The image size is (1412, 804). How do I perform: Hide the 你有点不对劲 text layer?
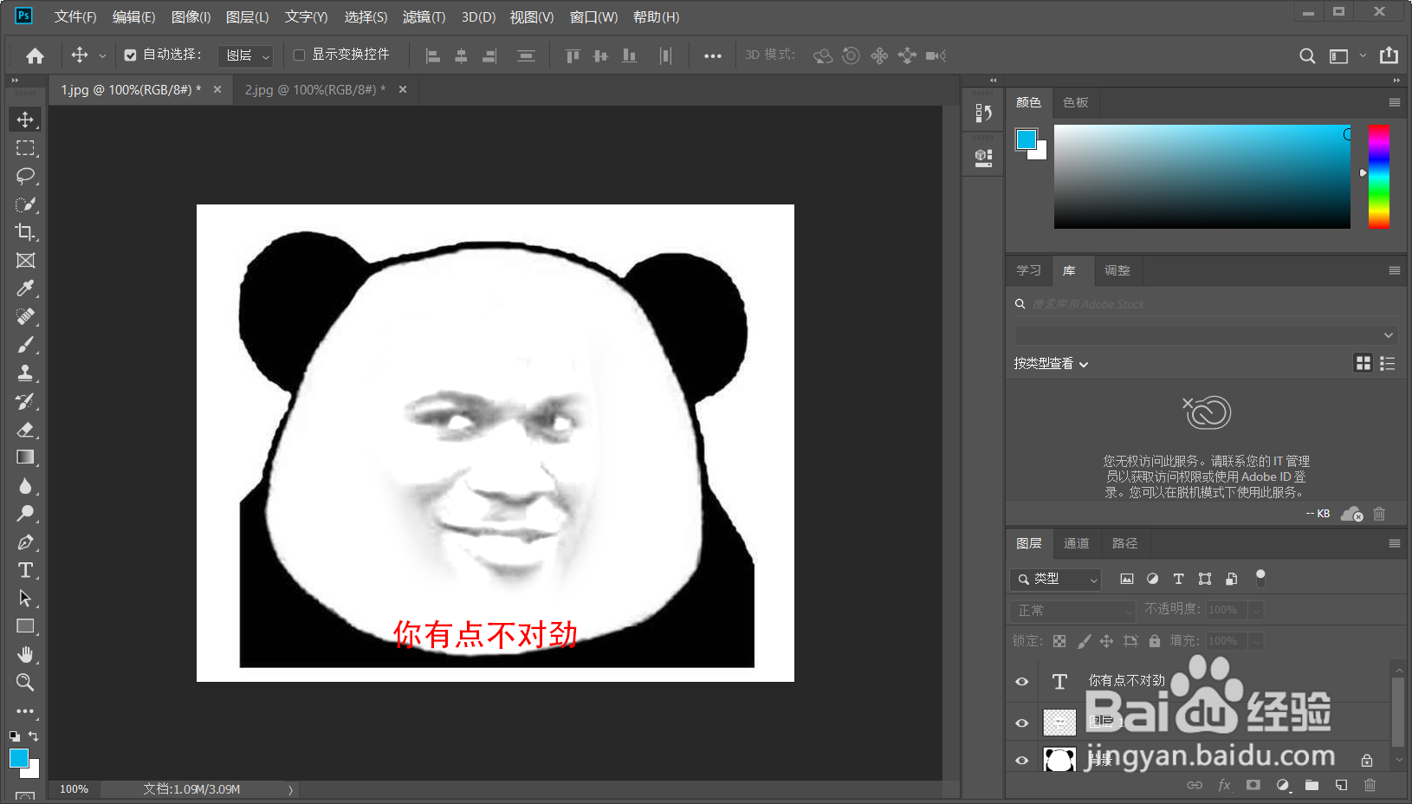pyautogui.click(x=1021, y=681)
